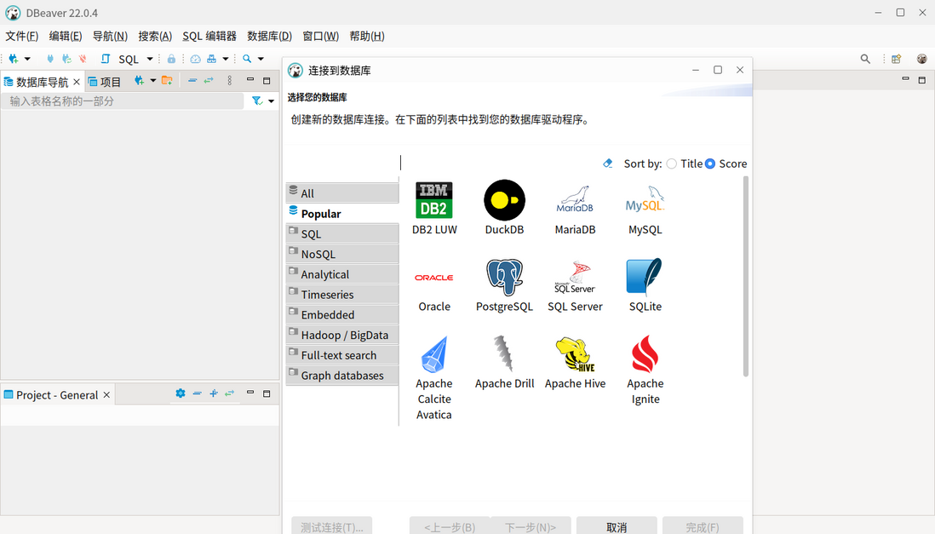The height and width of the screenshot is (534, 935).
Task: Select the DB2 LUW database driver
Action: coord(434,208)
